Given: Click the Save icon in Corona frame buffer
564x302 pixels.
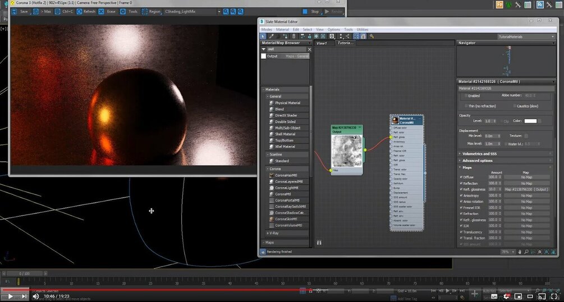Looking at the screenshot, I should pos(14,12).
